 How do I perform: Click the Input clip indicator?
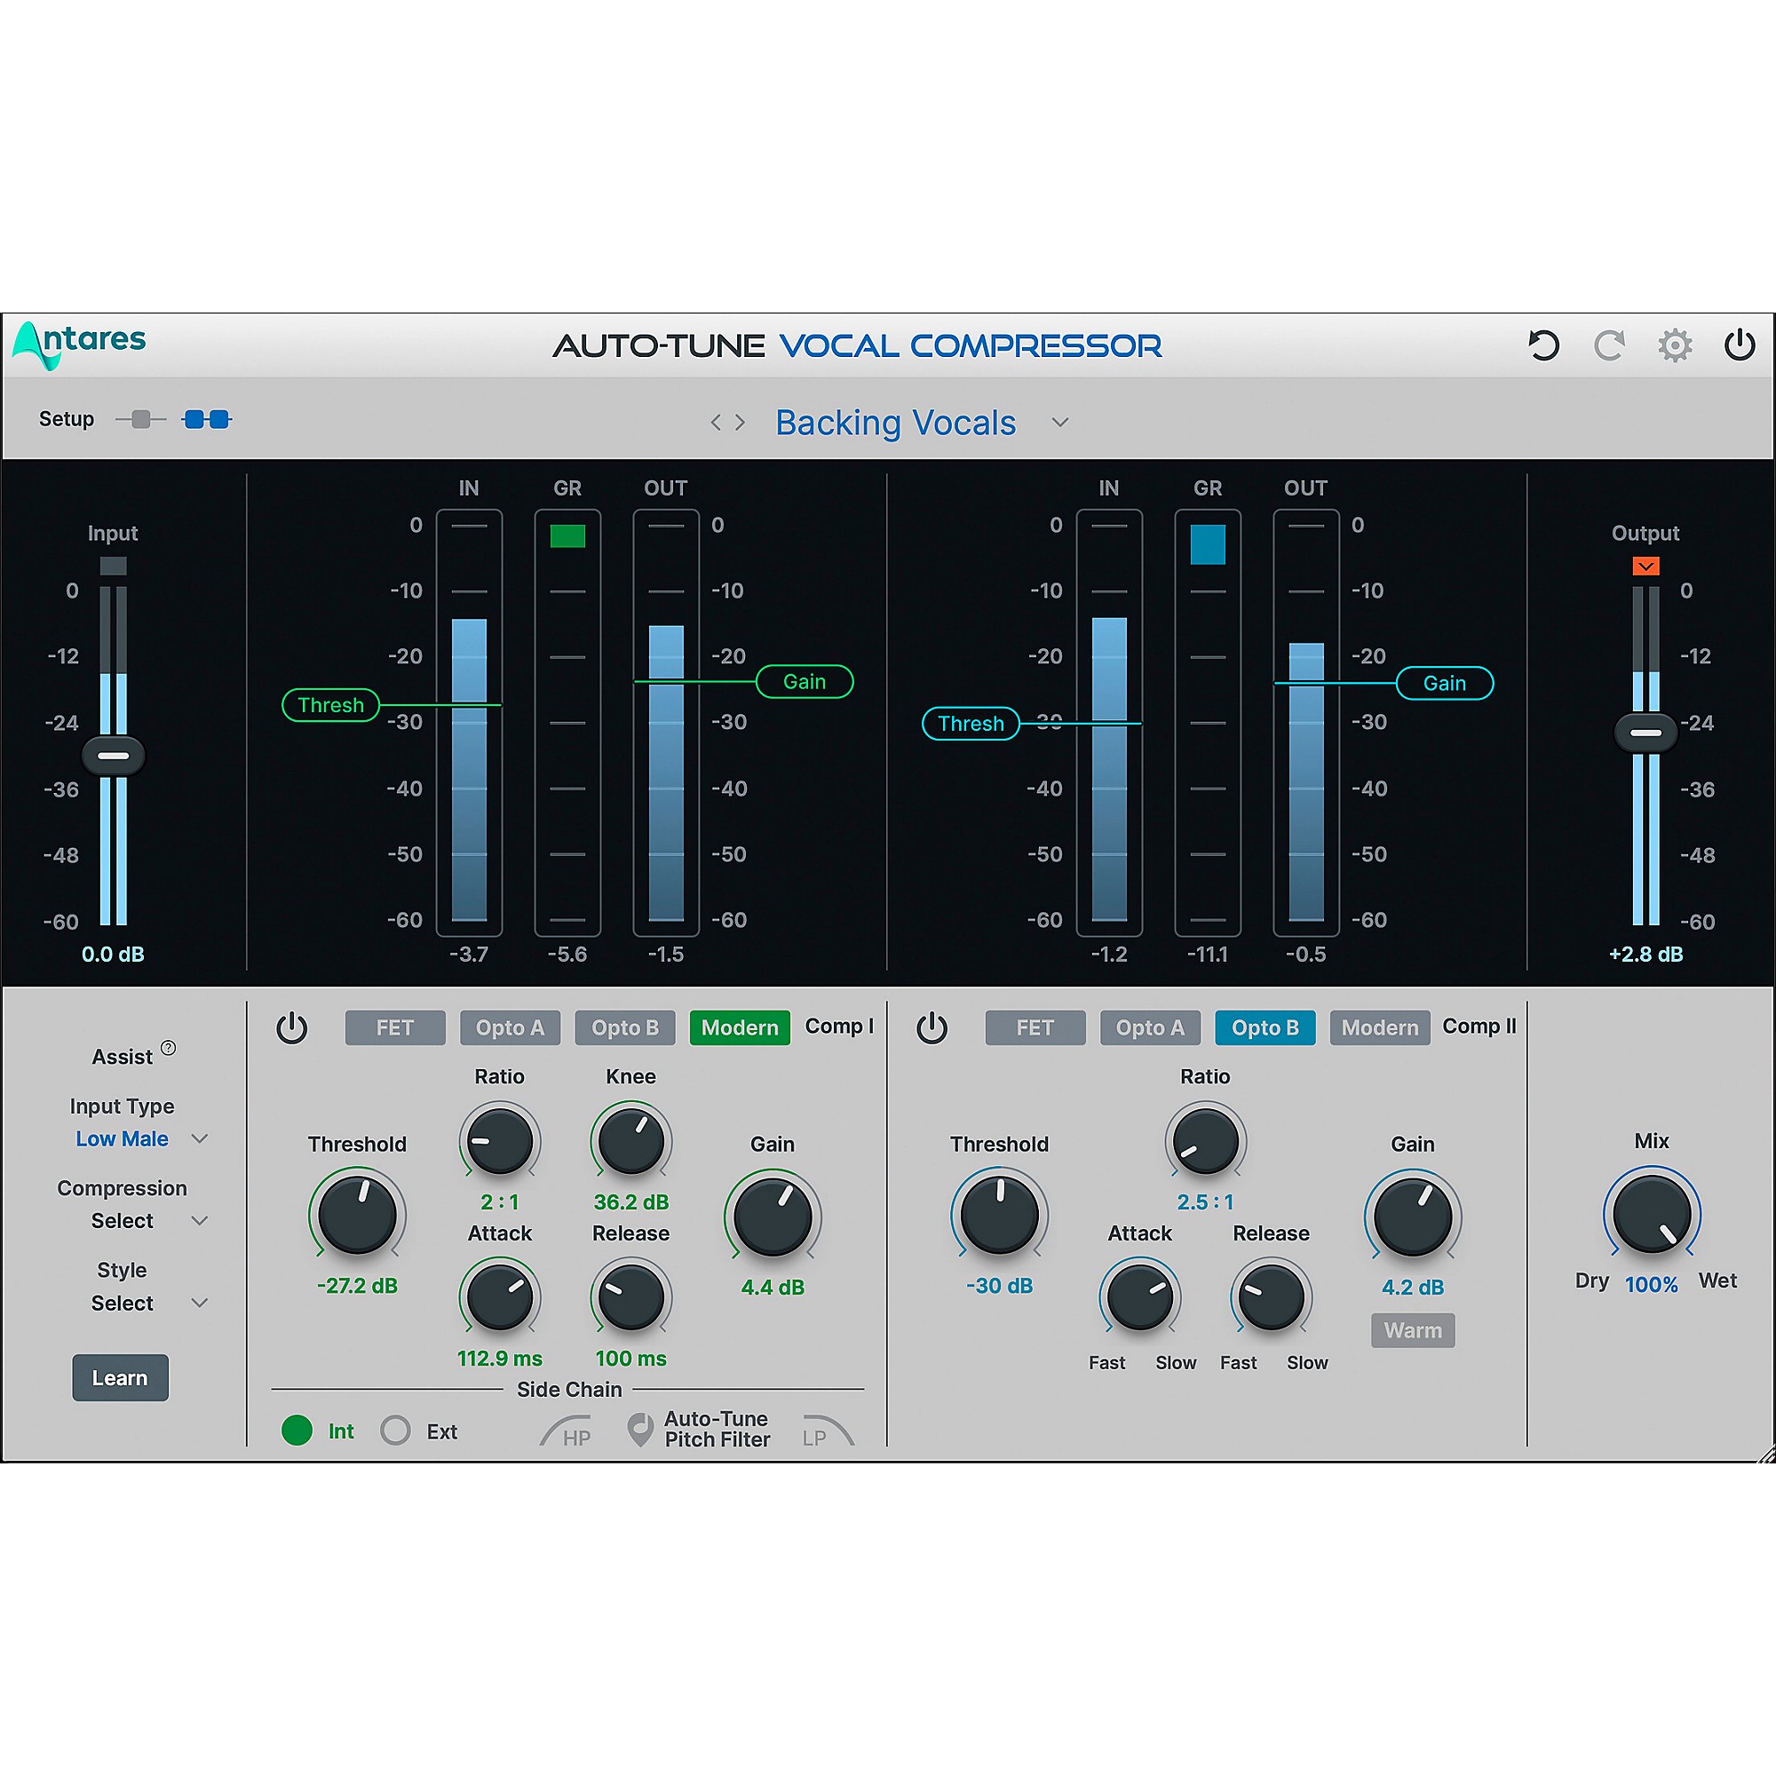(113, 567)
